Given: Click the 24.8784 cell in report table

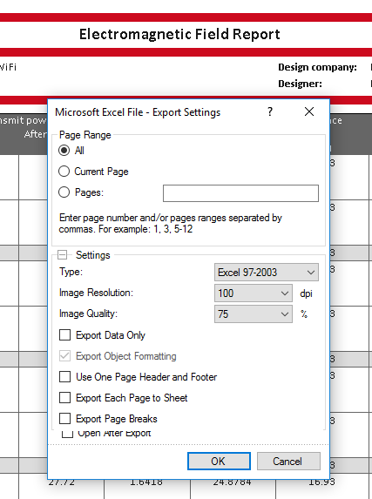Looking at the screenshot, I should [233, 482].
